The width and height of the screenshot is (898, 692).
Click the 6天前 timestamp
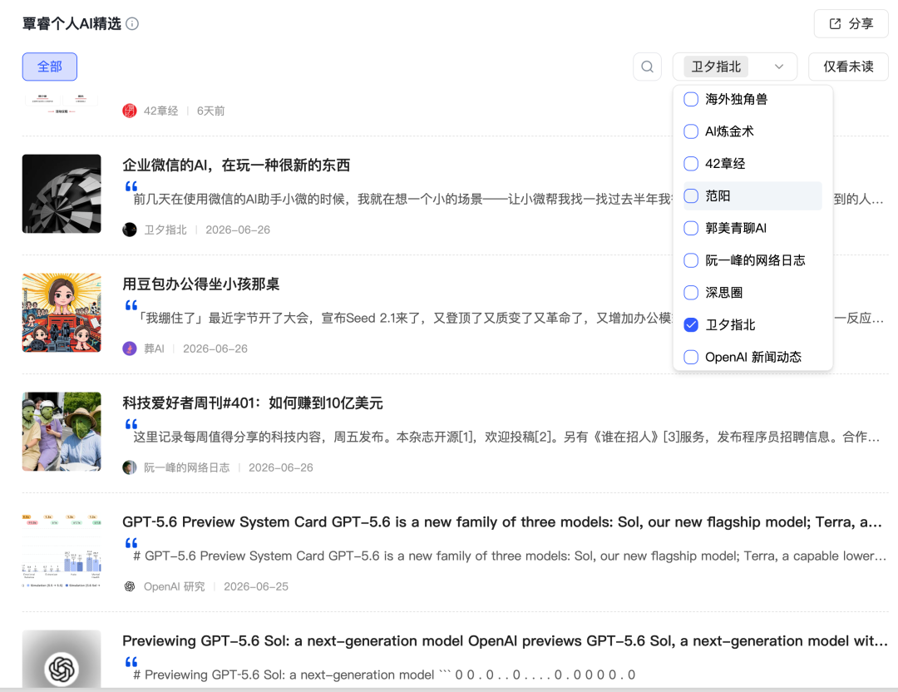(x=210, y=111)
